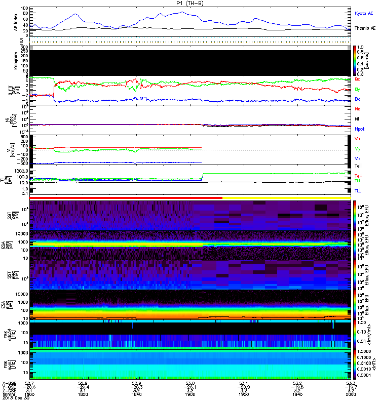Click the Keogram counts colorbar
This screenshot has height=405, width=380.
tap(355, 61)
